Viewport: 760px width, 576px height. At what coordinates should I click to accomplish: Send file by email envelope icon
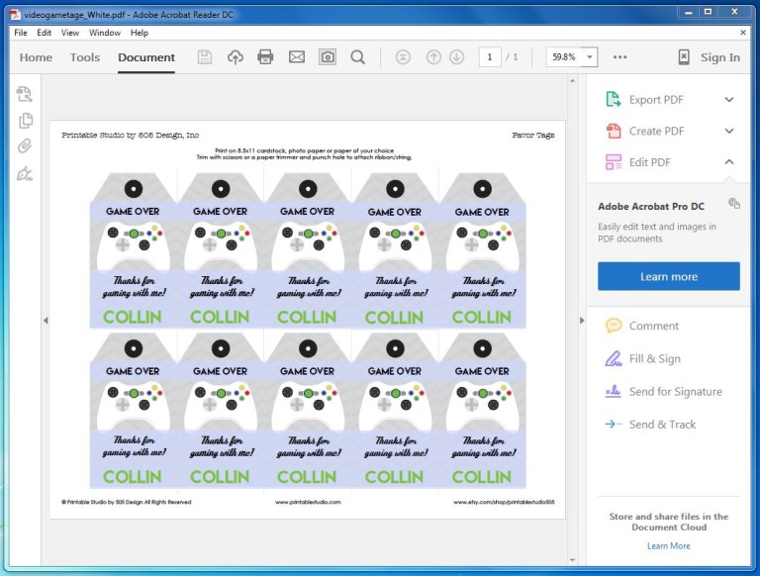tap(296, 57)
